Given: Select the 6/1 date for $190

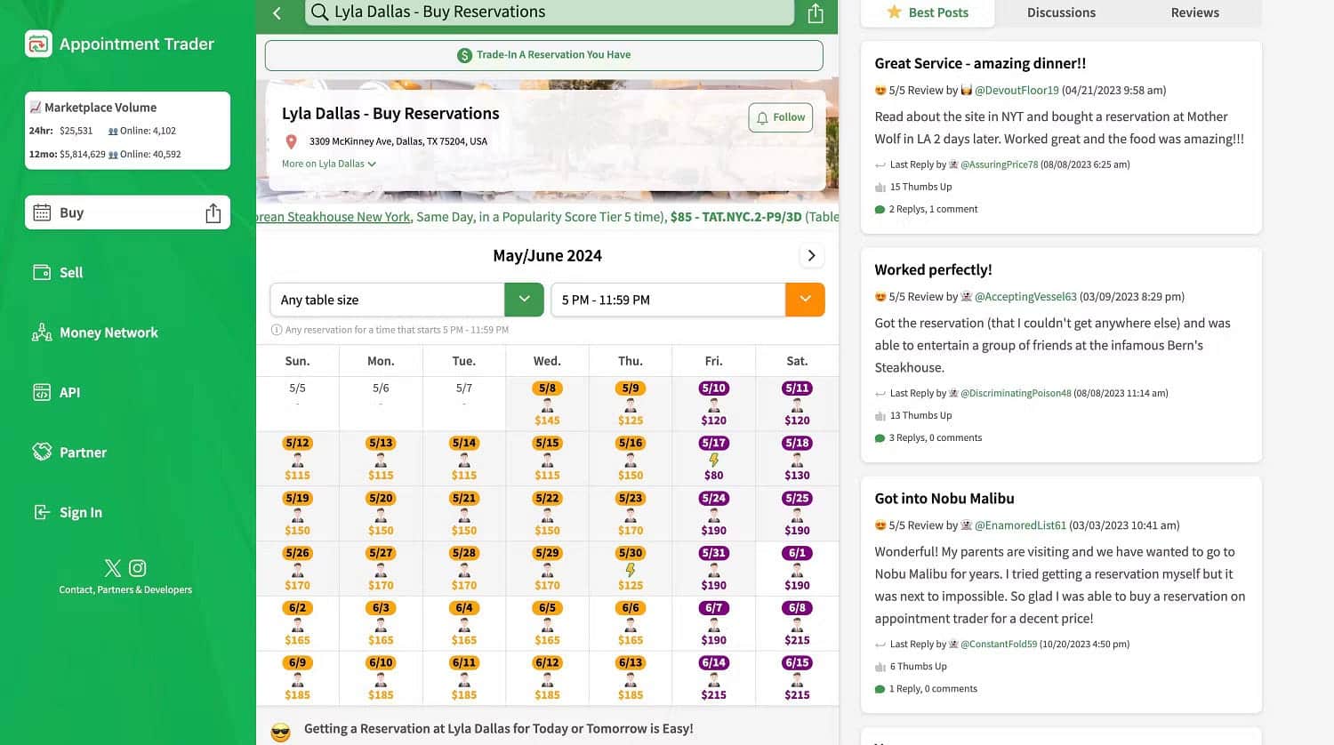Looking at the screenshot, I should click(797, 569).
